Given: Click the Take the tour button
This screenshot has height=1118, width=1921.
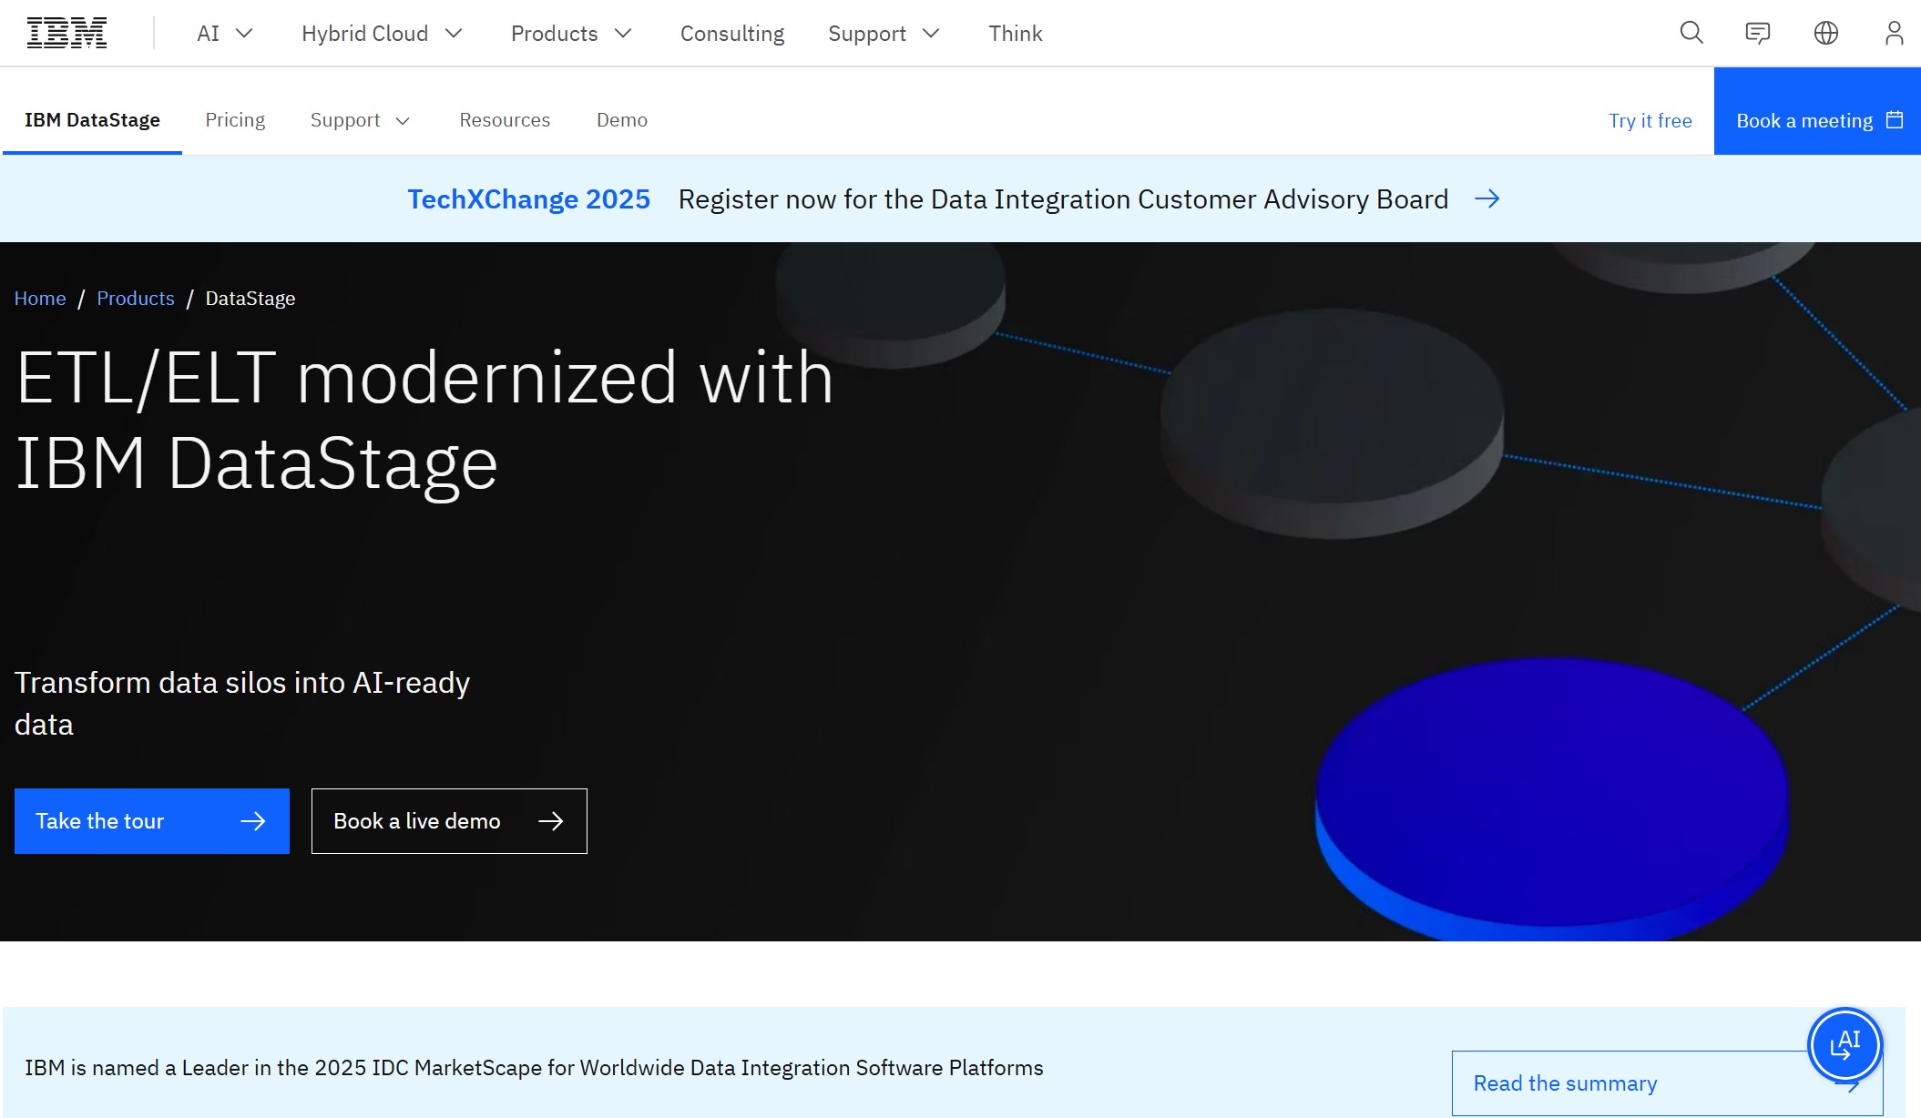Looking at the screenshot, I should tap(151, 820).
